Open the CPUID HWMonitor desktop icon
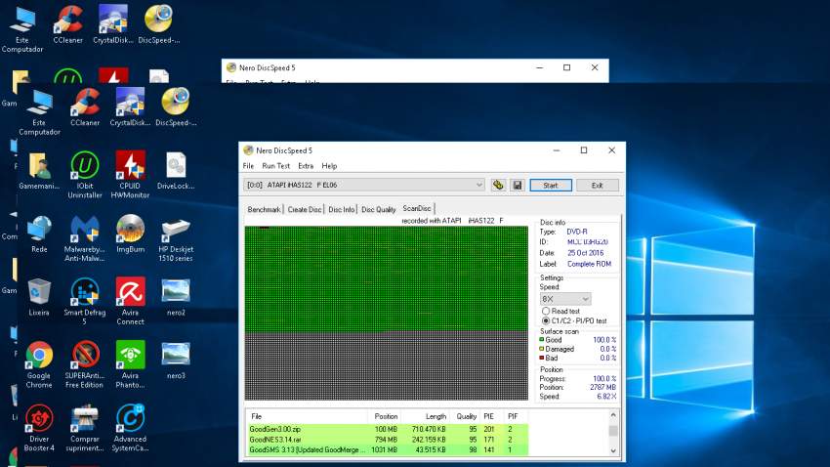 coord(130,175)
